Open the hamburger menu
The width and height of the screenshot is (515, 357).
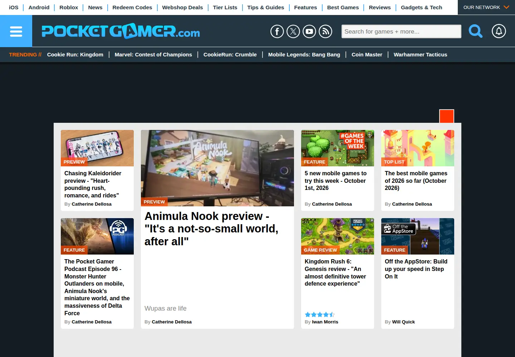[x=16, y=31]
